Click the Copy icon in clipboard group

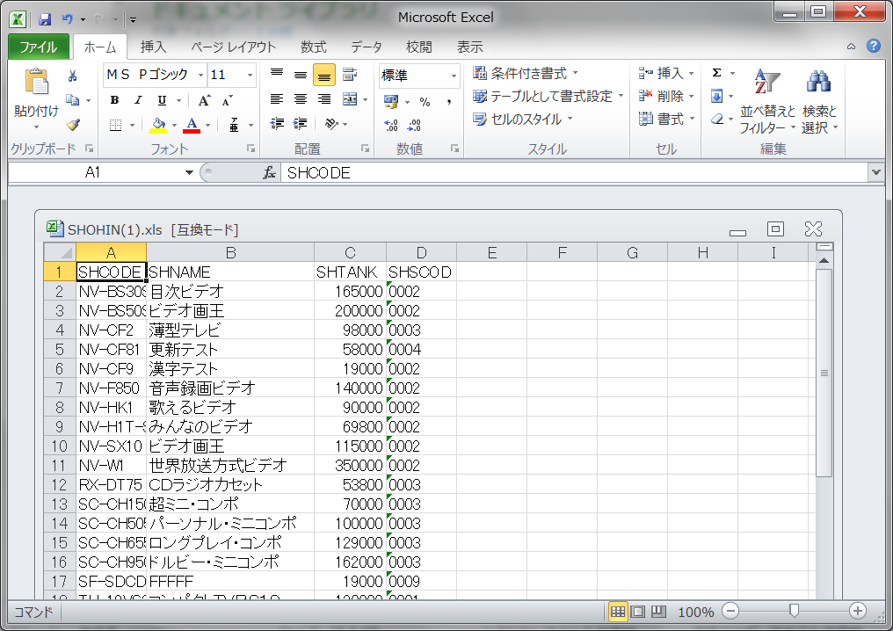(72, 100)
